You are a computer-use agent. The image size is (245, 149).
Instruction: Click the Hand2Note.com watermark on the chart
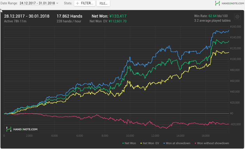[x=22, y=129]
